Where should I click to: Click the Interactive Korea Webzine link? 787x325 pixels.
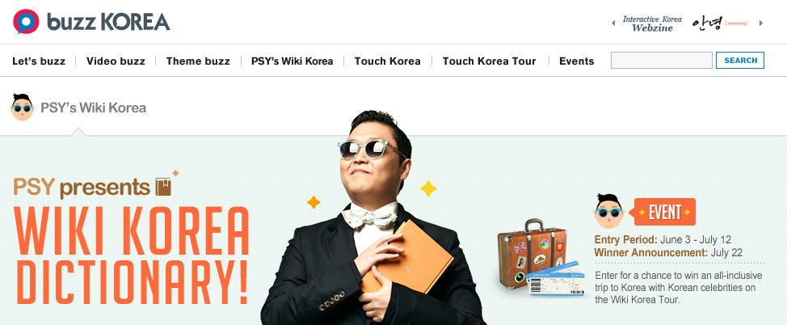(x=652, y=23)
